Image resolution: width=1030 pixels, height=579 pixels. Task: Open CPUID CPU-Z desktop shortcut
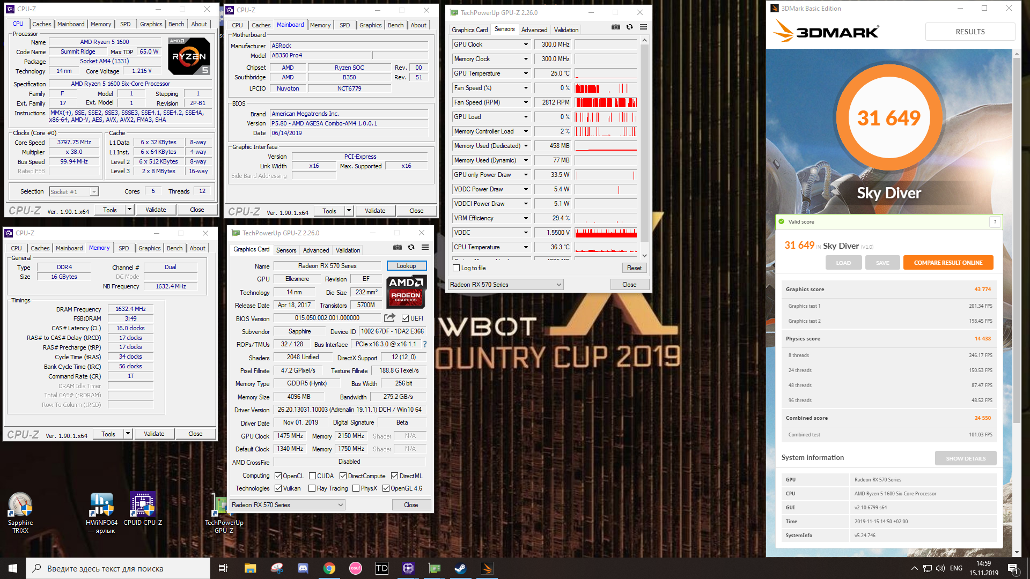click(x=143, y=509)
